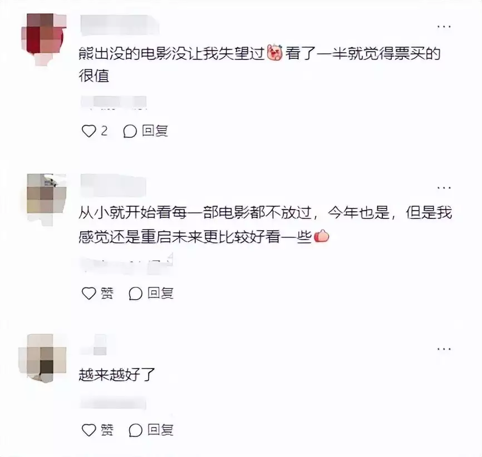Click reply bubble icon on 越来越好了 comment
The image size is (482, 457).
(135, 430)
